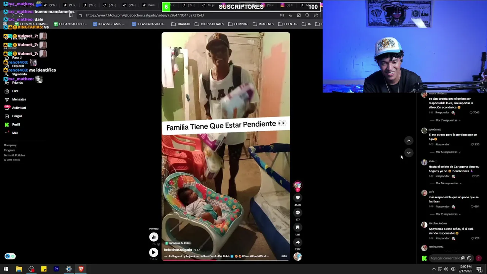
Task: Open browser zoom magnifier icon
Action: tap(307, 15)
